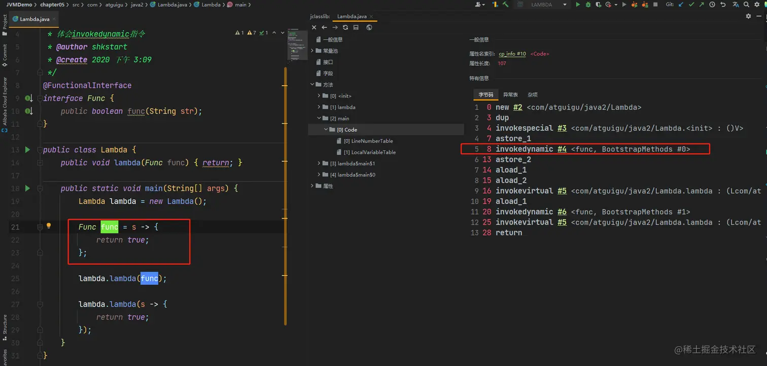
Task: Click the run gutter icon beside main method
Action: (x=28, y=188)
